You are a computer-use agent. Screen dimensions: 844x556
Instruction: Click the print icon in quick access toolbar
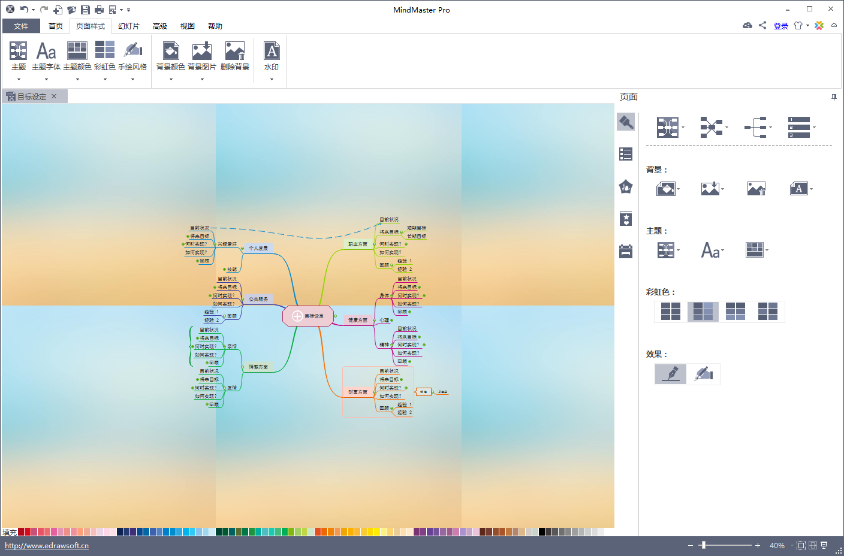point(99,10)
